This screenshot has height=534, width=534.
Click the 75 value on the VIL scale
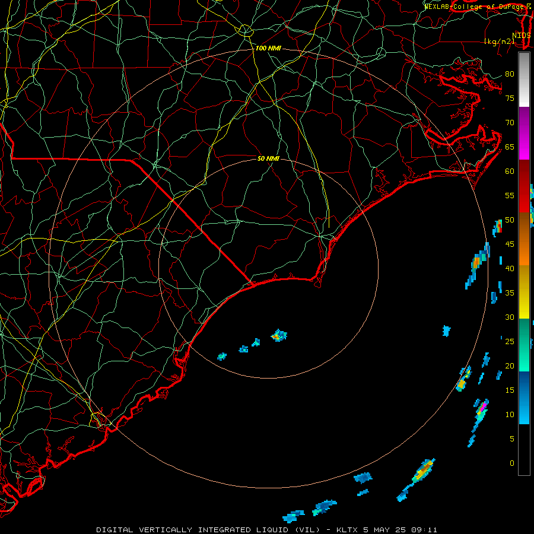[510, 98]
